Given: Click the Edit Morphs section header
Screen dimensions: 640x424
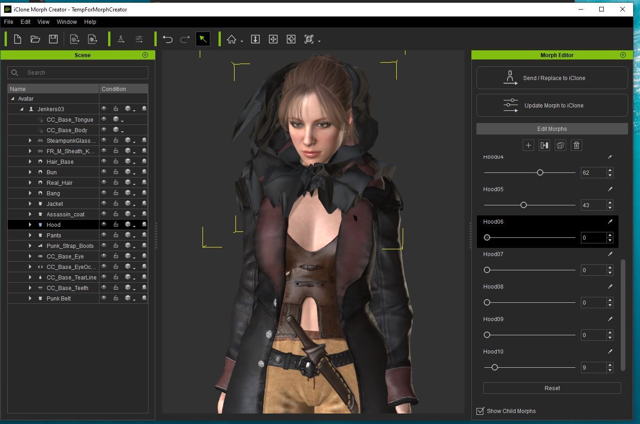Looking at the screenshot, I should (x=552, y=129).
